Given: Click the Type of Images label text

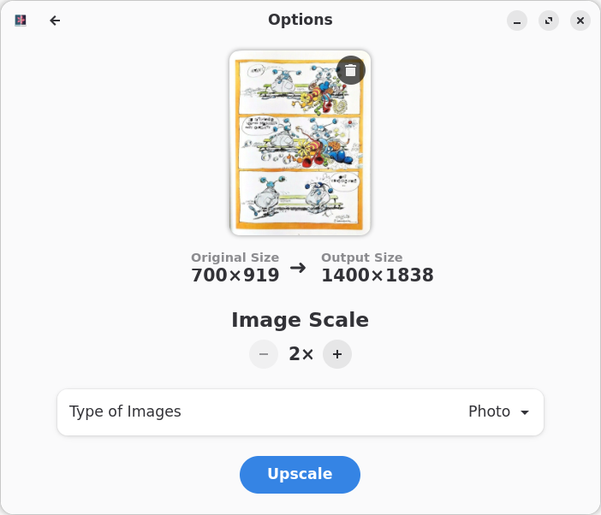Looking at the screenshot, I should [125, 411].
